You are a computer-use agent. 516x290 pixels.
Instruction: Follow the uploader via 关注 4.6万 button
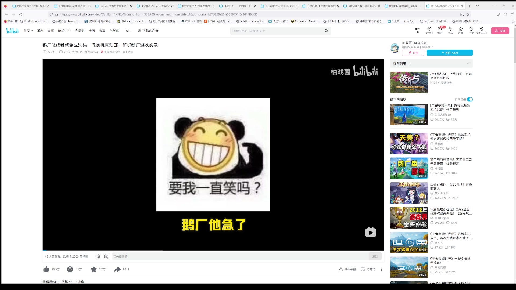(450, 53)
